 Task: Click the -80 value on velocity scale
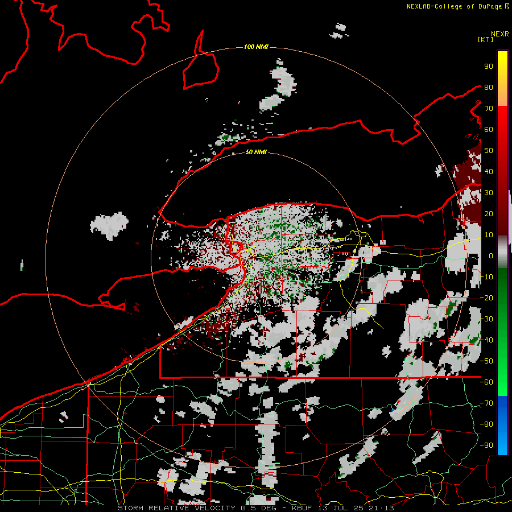[x=486, y=424]
